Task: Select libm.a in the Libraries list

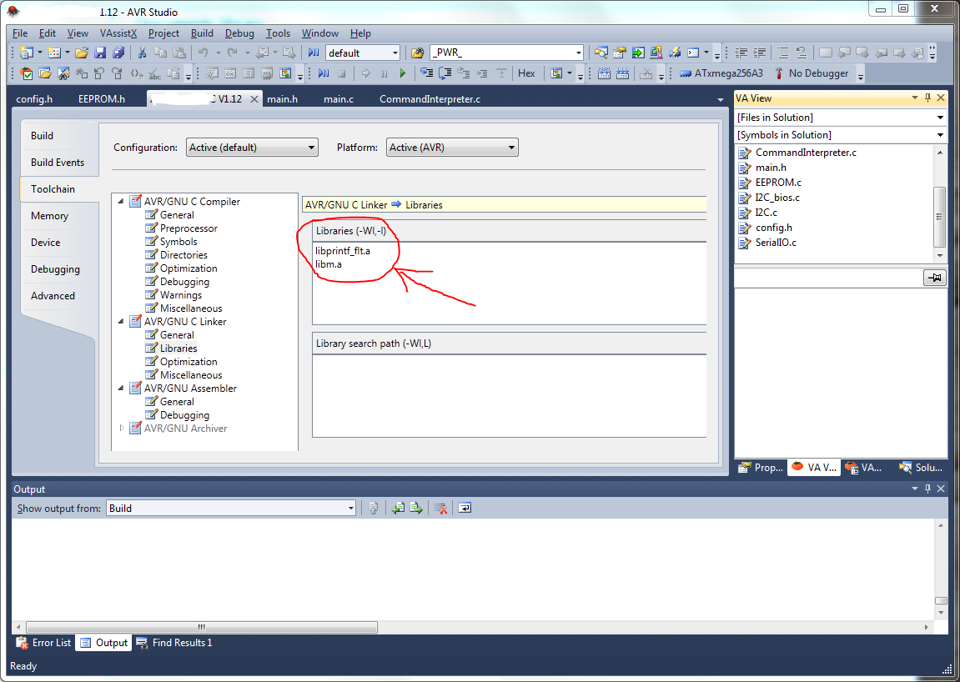Action: coord(329,264)
